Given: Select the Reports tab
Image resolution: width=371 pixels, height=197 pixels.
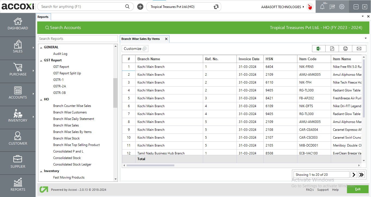Looking at the screenshot, I should pos(43,17).
